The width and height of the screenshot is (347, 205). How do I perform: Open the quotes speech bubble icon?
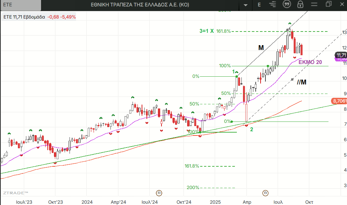287,5
